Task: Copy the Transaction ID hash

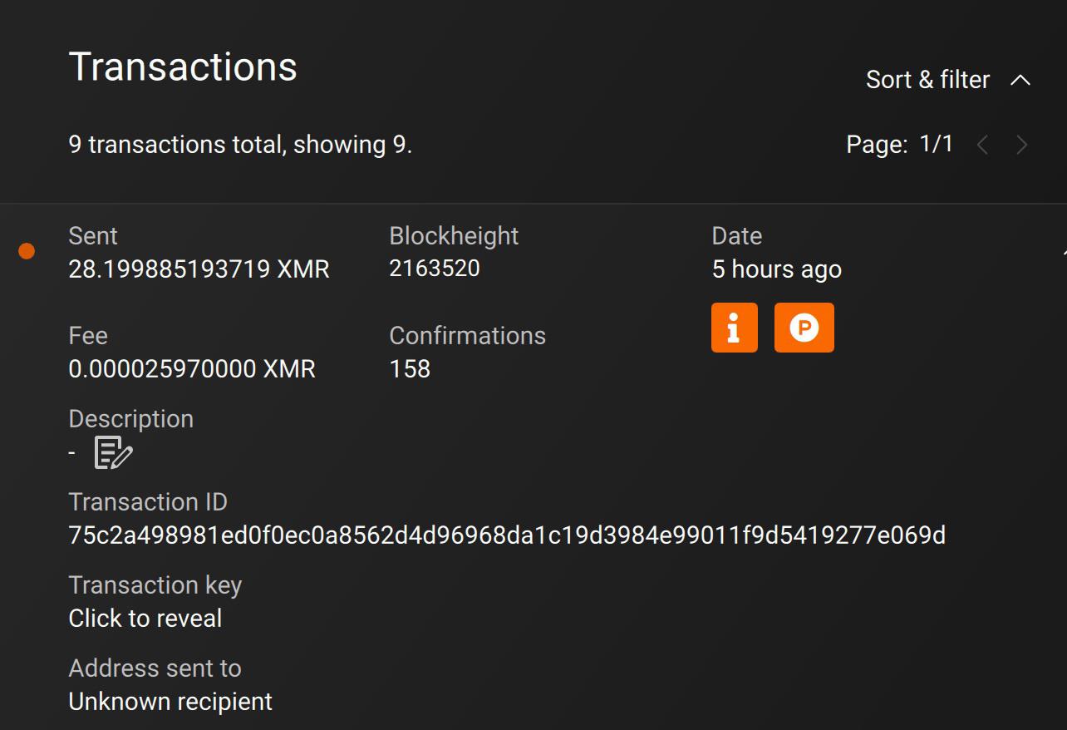Action: coord(507,535)
